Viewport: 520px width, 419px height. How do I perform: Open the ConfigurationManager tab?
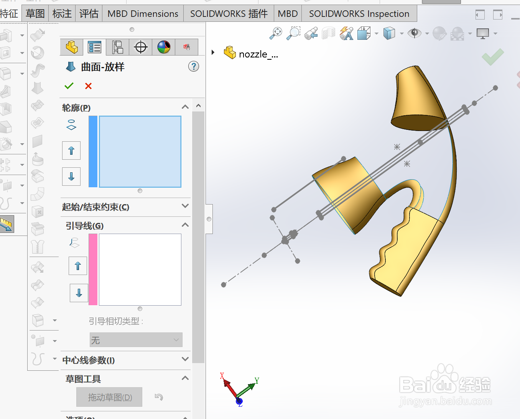[x=117, y=47]
